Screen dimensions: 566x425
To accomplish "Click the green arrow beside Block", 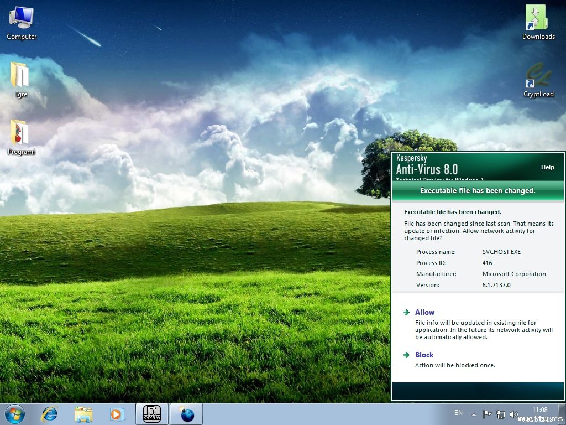I will coord(407,355).
